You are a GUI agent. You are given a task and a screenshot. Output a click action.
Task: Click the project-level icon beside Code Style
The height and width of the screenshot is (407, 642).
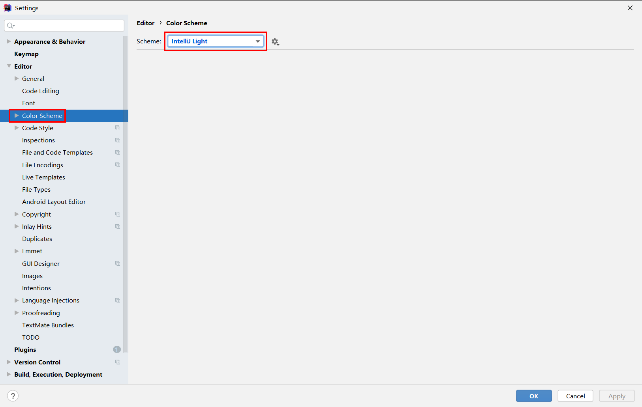coord(118,128)
